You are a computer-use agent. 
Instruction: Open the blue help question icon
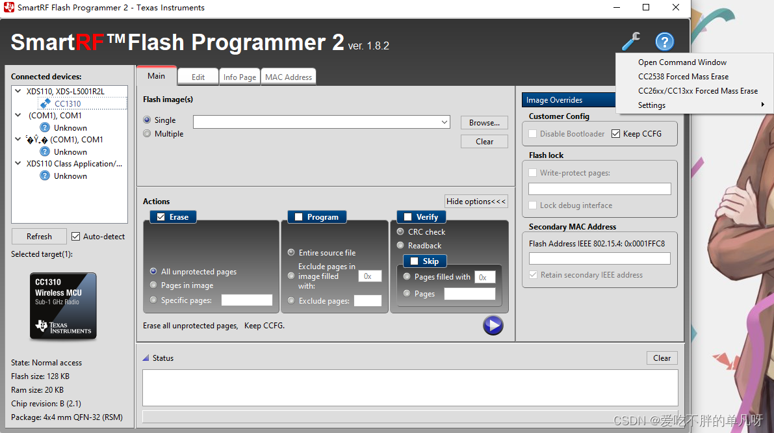coord(664,42)
